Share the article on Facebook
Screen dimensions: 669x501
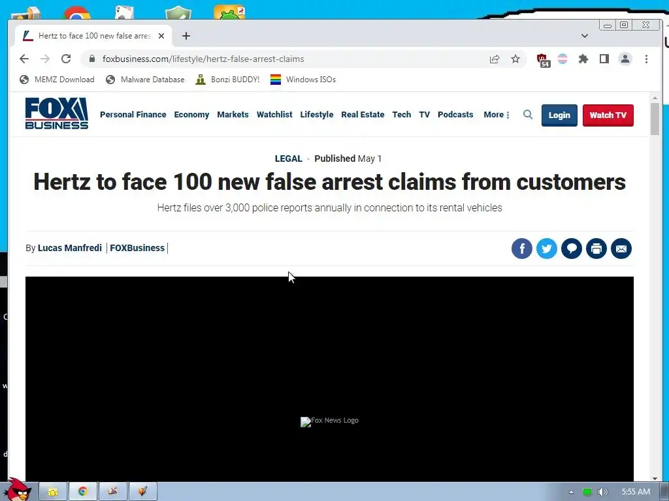(x=522, y=249)
